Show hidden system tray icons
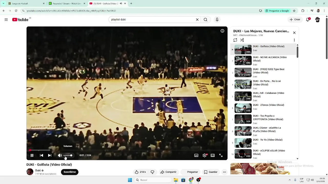The image size is (328, 184). (290, 180)
